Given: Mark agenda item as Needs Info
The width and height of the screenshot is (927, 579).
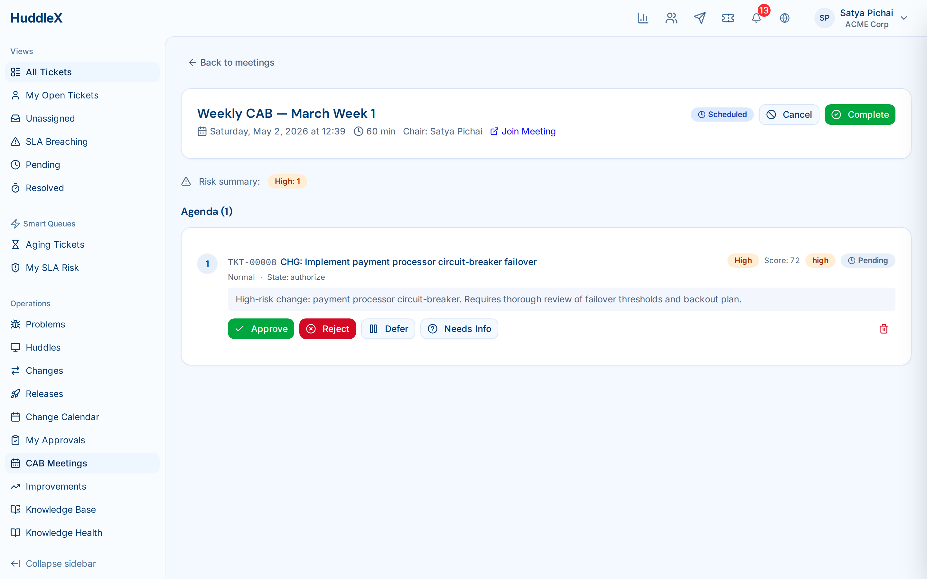Looking at the screenshot, I should pyautogui.click(x=459, y=328).
